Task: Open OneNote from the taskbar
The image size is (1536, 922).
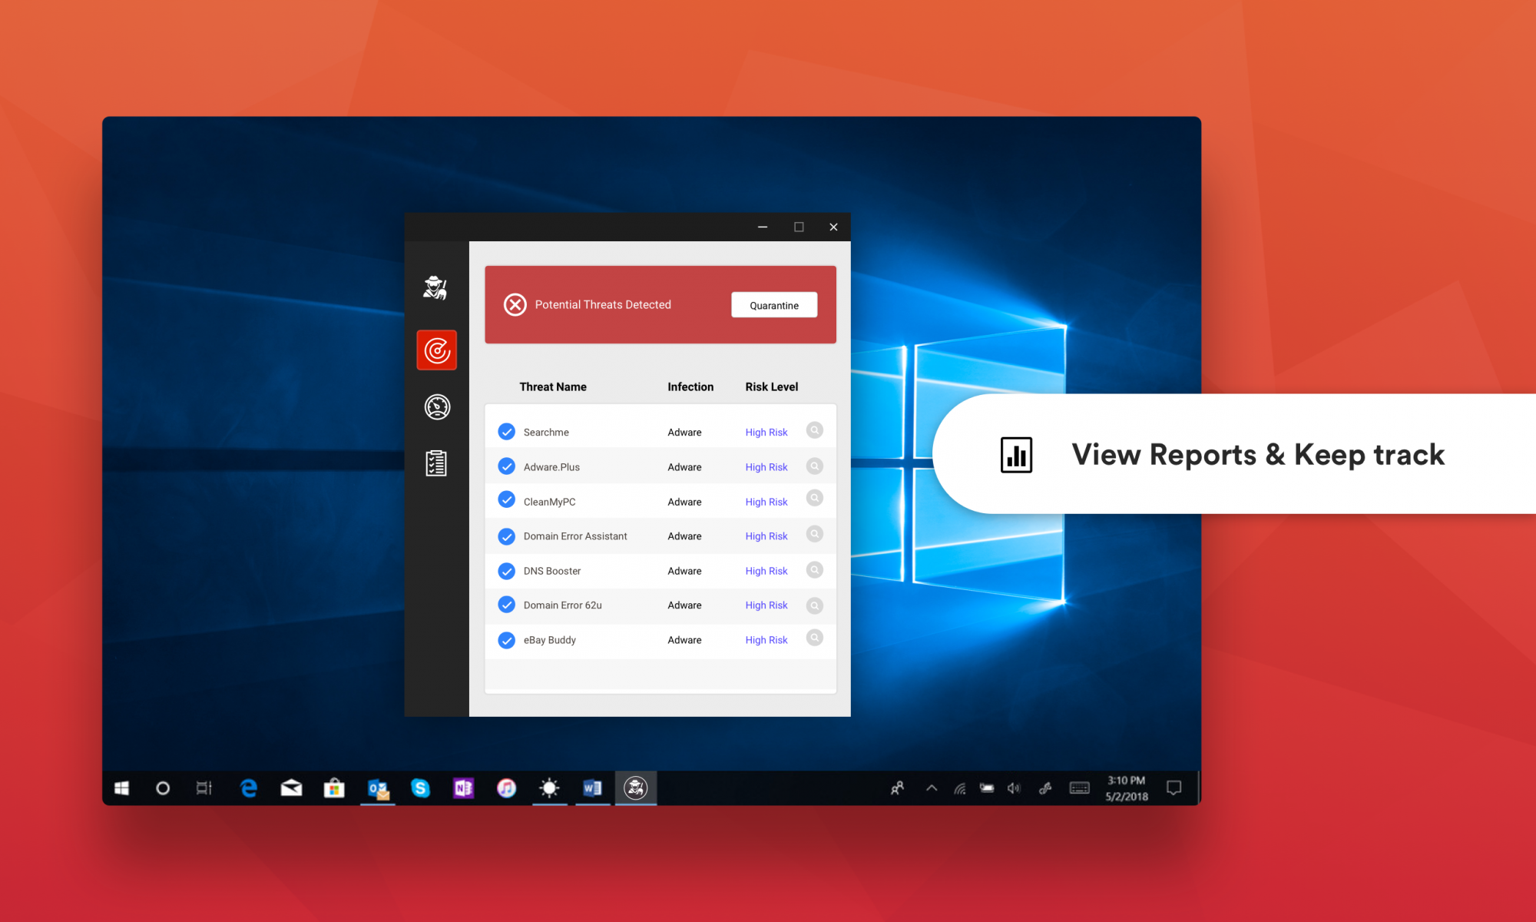Action: click(x=463, y=788)
